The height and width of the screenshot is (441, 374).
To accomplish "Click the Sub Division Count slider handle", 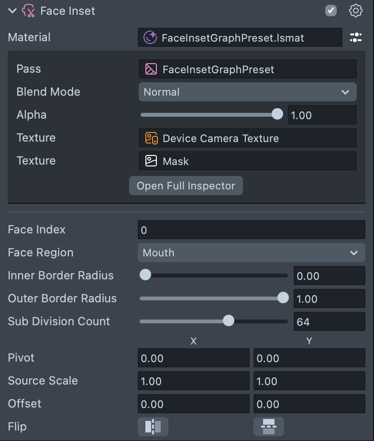I will [x=229, y=321].
